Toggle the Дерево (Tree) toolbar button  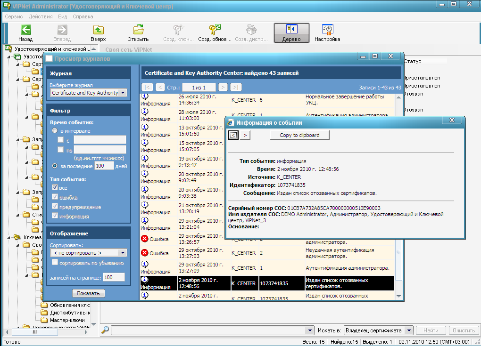(291, 33)
